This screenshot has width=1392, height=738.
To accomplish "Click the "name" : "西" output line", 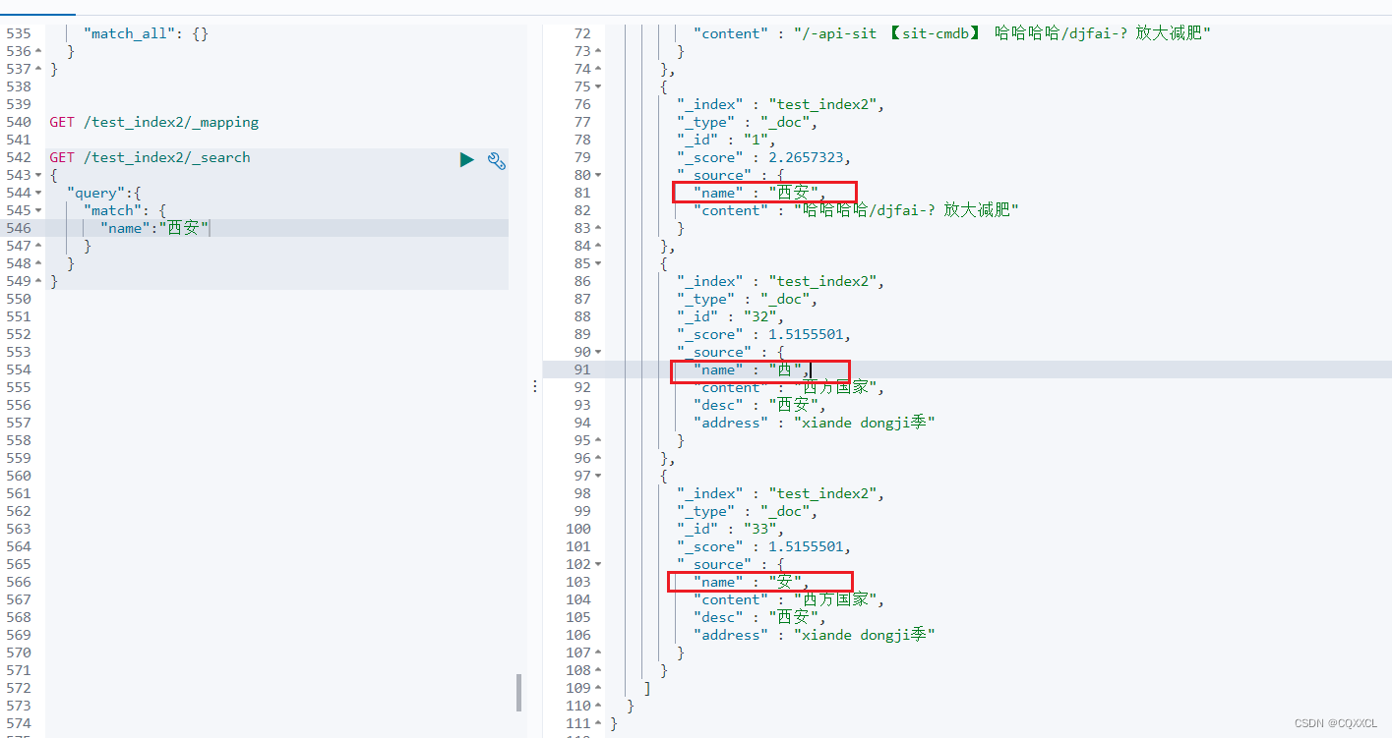I will pyautogui.click(x=752, y=369).
